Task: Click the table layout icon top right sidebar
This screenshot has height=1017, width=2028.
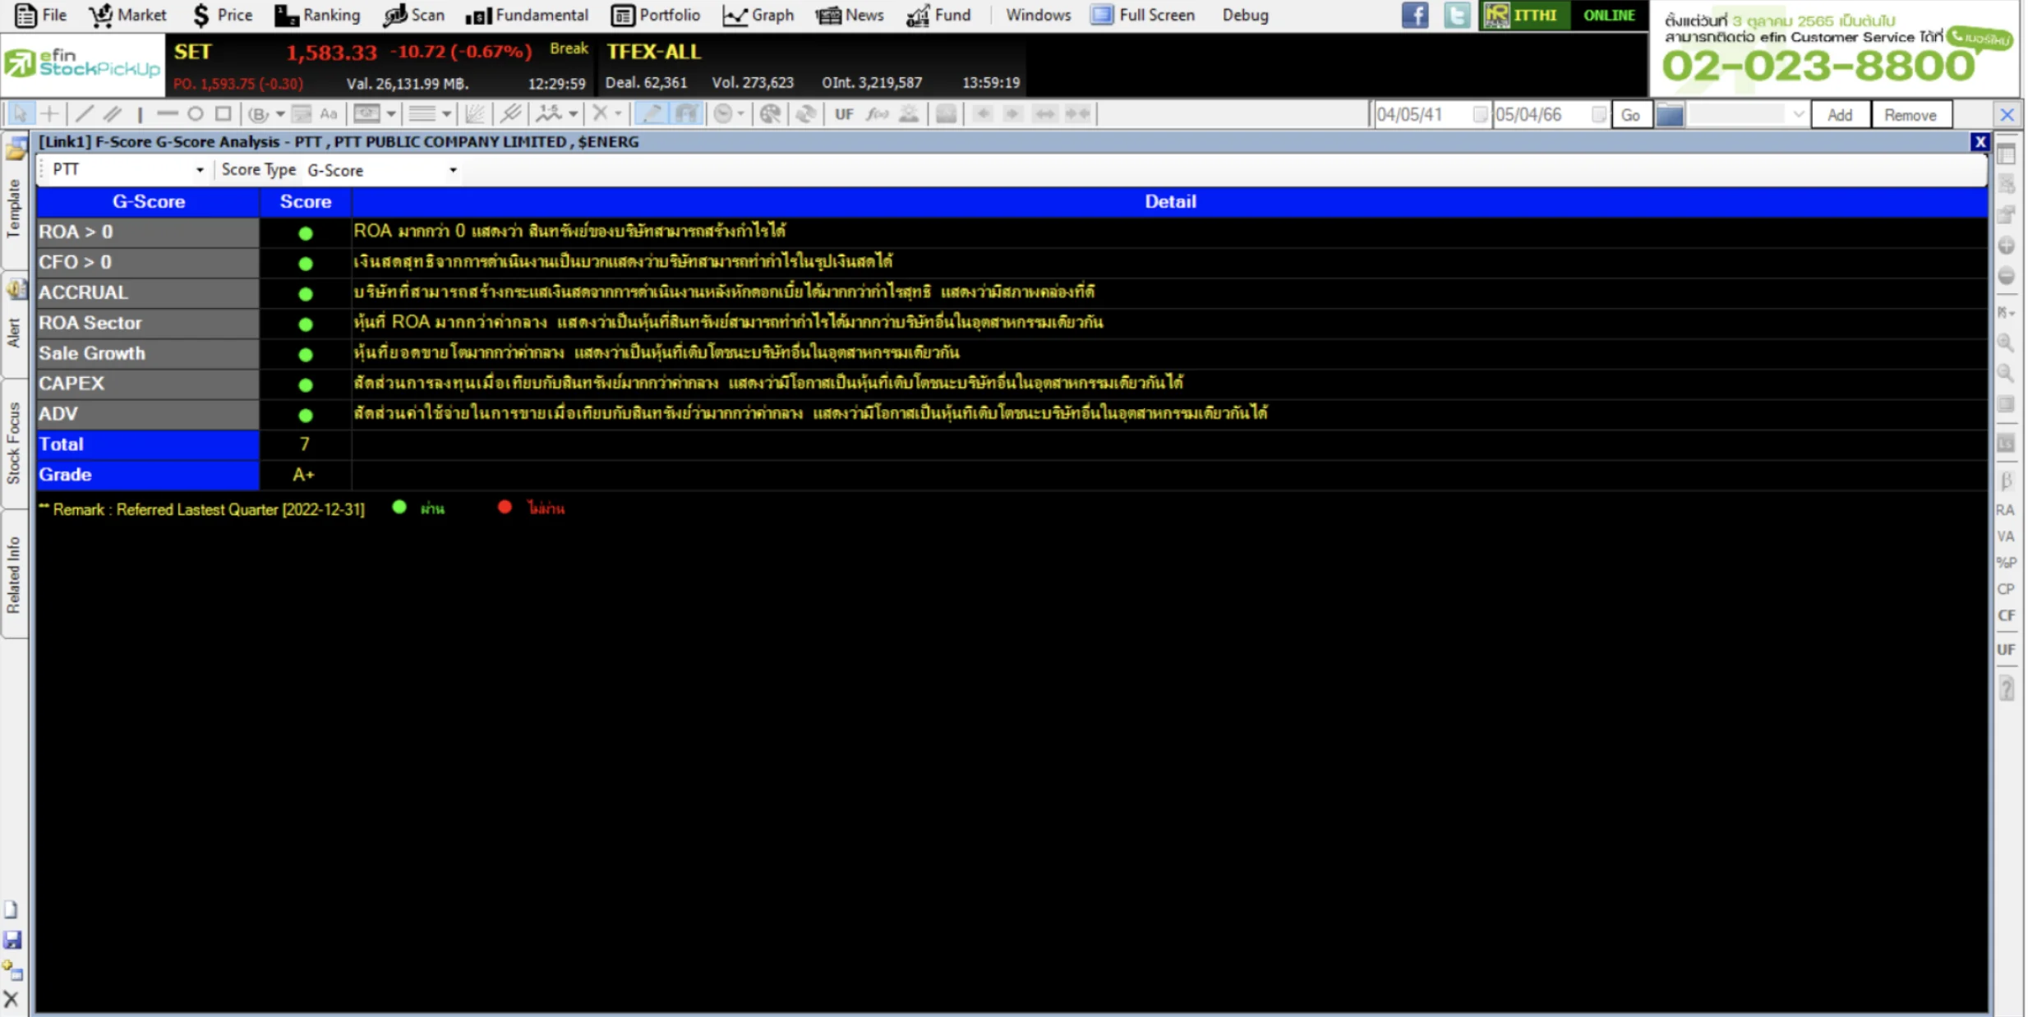Action: pyautogui.click(x=2006, y=154)
